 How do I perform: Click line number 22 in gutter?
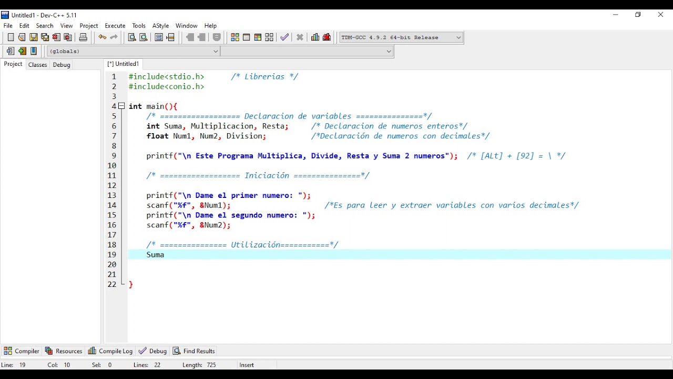111,284
